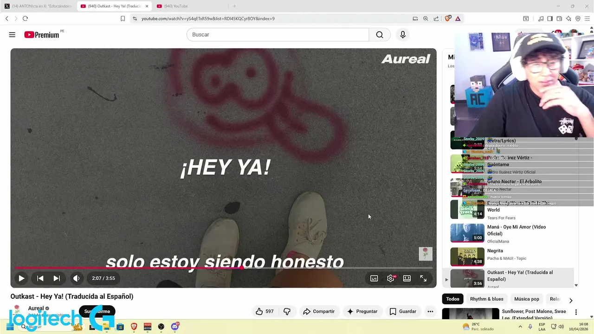Dislike the Outkast video
594x334 pixels.
(x=287, y=311)
